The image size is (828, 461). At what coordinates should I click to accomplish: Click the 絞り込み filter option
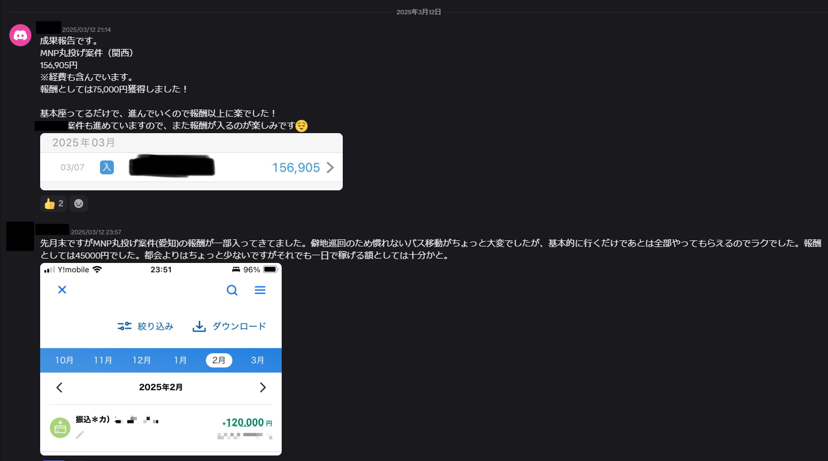146,326
